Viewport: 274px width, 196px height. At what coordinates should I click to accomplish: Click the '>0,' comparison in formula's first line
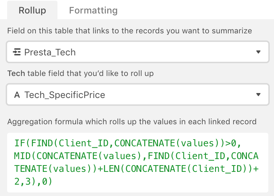coord(233,143)
